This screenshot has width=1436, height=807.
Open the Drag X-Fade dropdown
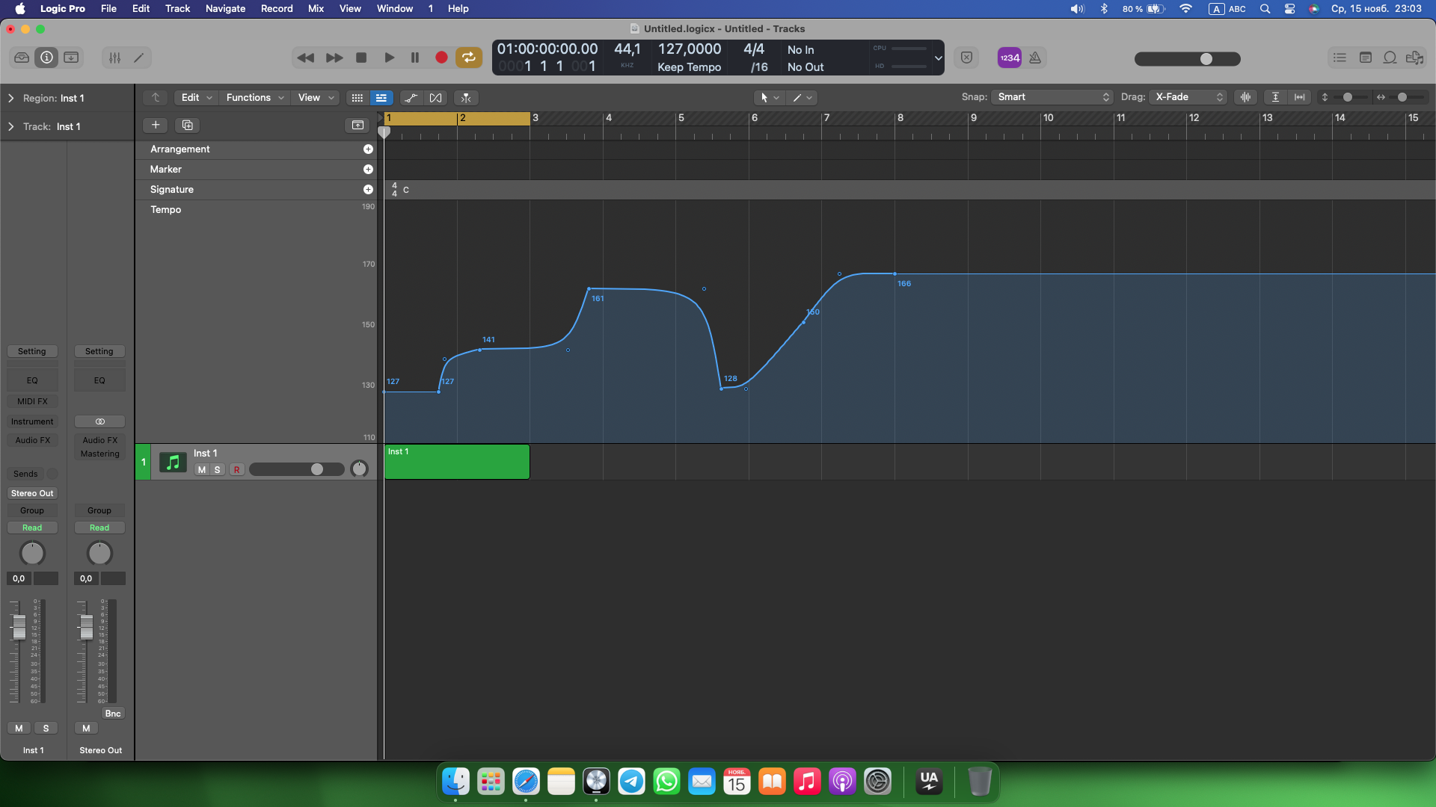(1188, 97)
